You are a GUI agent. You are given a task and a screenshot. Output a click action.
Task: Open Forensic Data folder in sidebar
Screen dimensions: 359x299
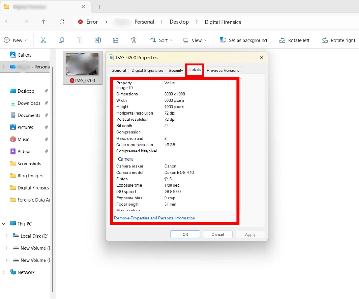29,200
